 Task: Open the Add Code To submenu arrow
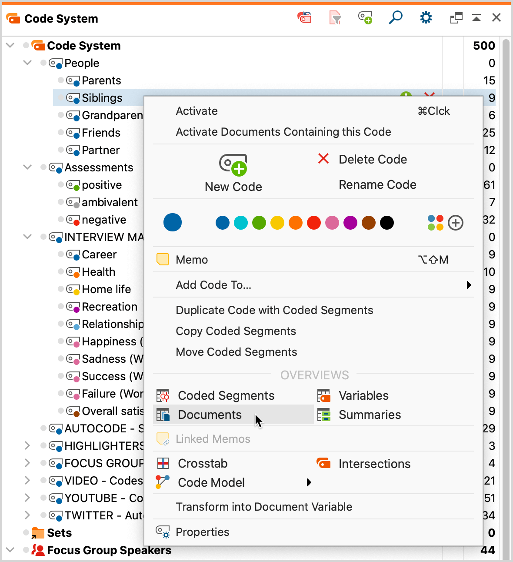point(469,285)
